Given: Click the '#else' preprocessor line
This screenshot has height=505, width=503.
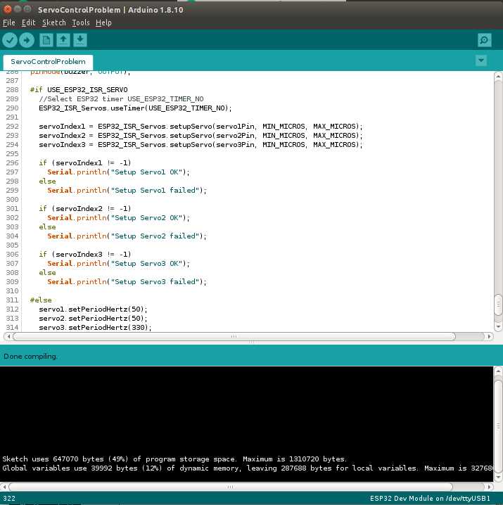Looking at the screenshot, I should 41,300.
